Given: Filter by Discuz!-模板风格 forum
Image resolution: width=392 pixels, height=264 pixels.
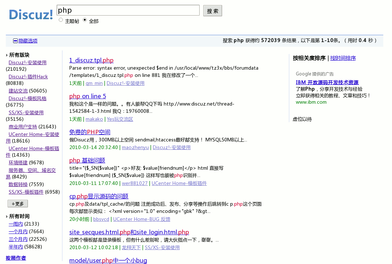Looking at the screenshot, I should 28,98.
